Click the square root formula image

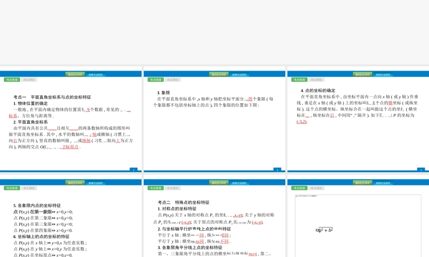click(325, 230)
